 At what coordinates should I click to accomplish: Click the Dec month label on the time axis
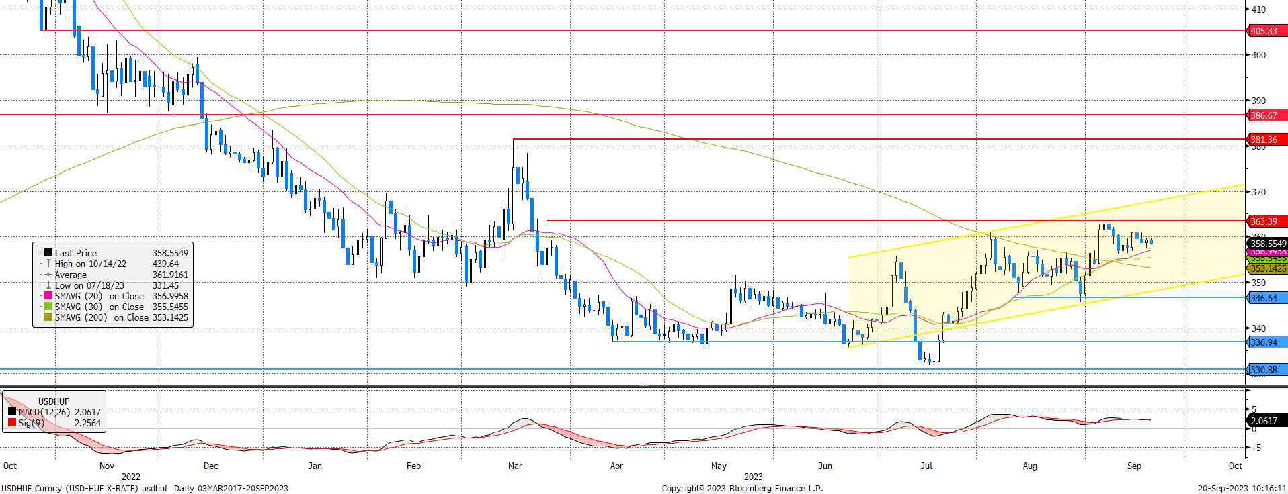211,466
